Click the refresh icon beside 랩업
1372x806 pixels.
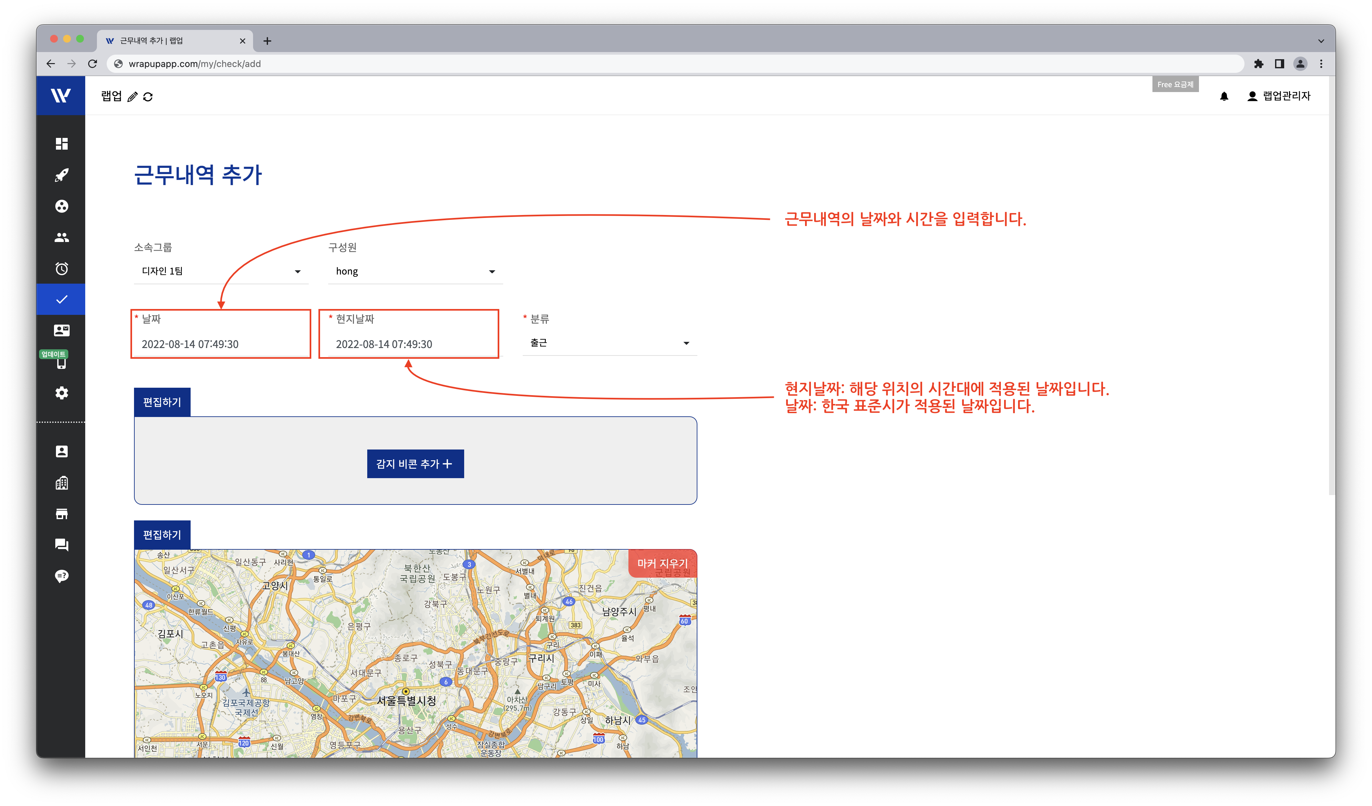(148, 97)
